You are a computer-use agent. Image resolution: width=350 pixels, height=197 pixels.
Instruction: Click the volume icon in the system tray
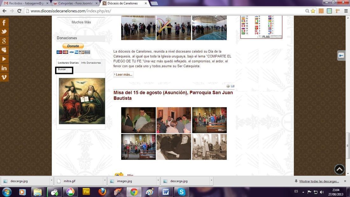tap(322, 192)
